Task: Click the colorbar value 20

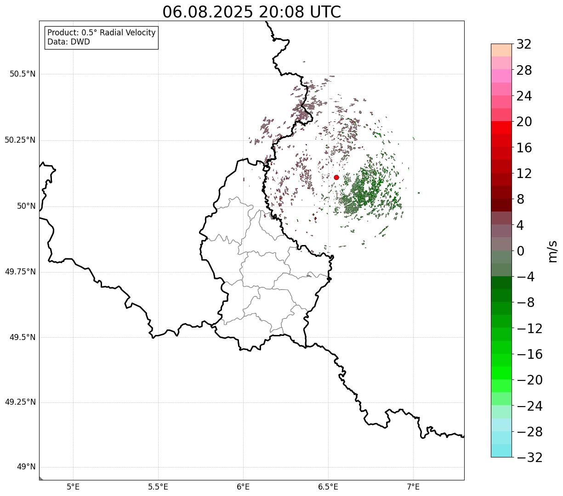Action: click(524, 122)
